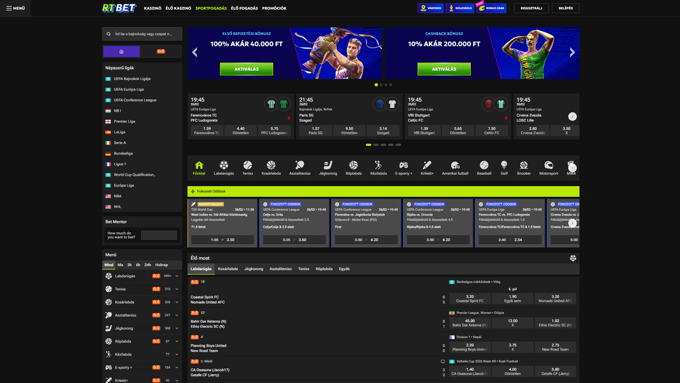The image size is (680, 383).
Task: Open the Bonus Crab button
Action: tap(491, 9)
